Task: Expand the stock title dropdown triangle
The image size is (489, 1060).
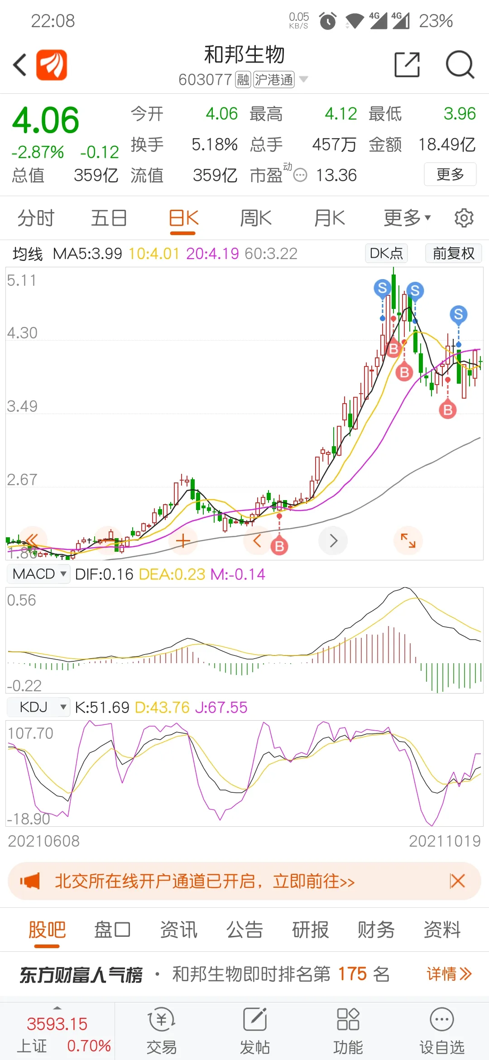Action: (x=304, y=79)
